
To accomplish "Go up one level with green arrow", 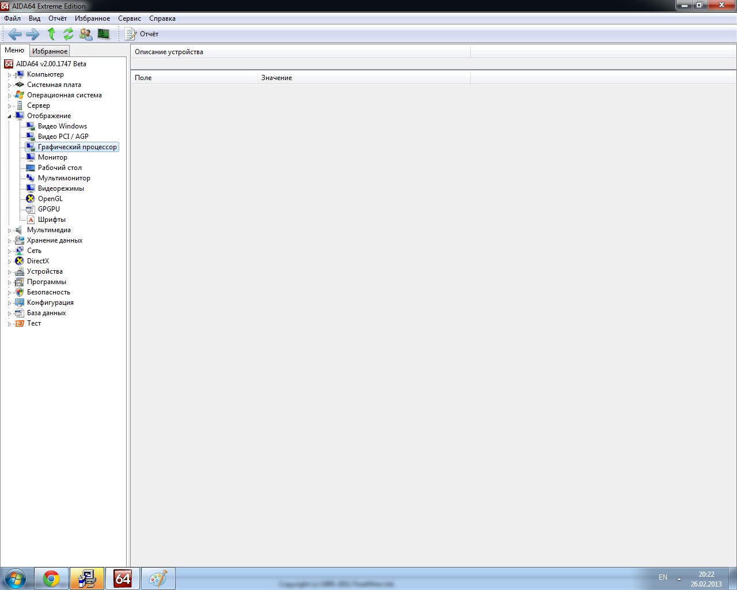I will 51,34.
